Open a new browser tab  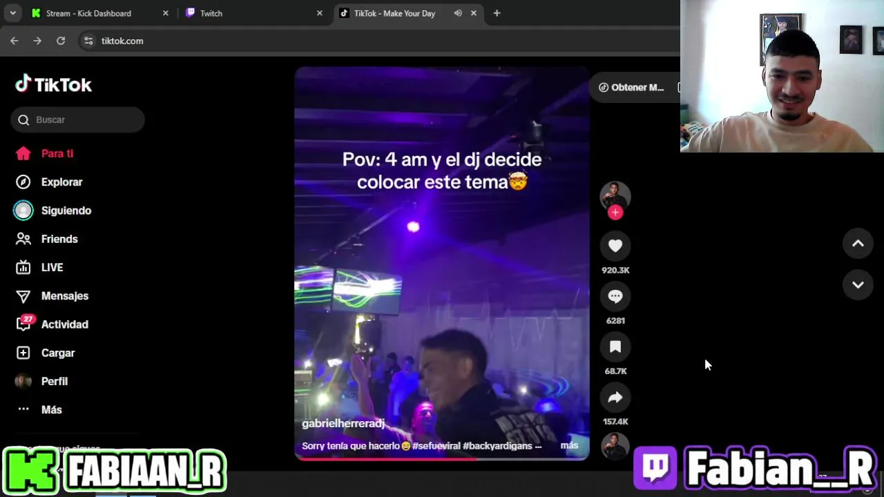pos(497,13)
